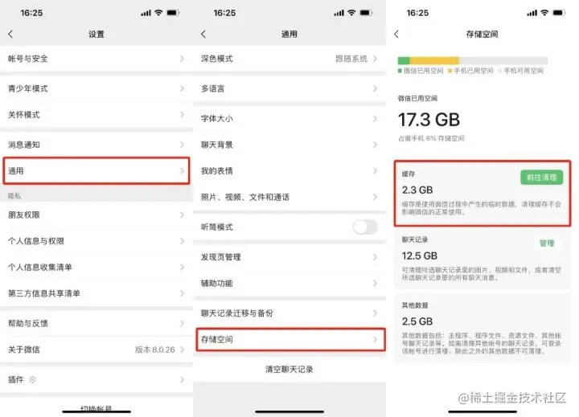Click chevron on 我的表情 row
Screen dimensions: 579x417
click(x=376, y=171)
